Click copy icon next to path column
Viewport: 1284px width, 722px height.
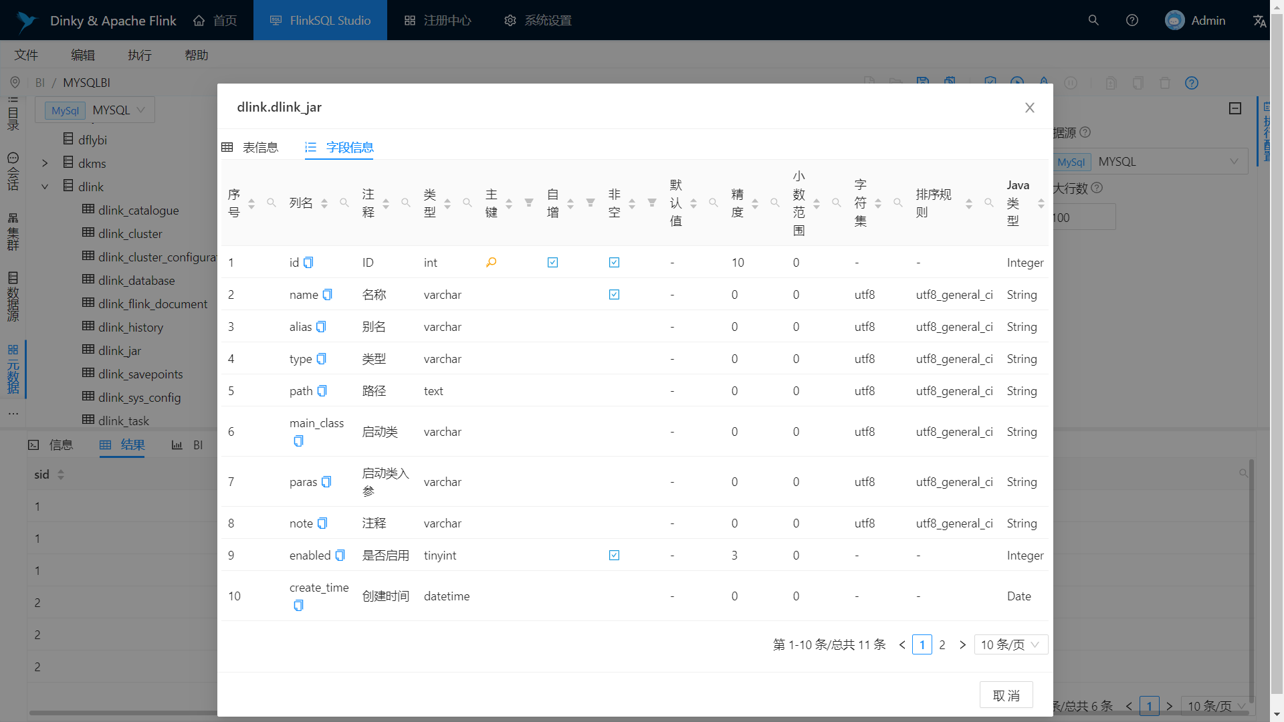[x=322, y=391]
